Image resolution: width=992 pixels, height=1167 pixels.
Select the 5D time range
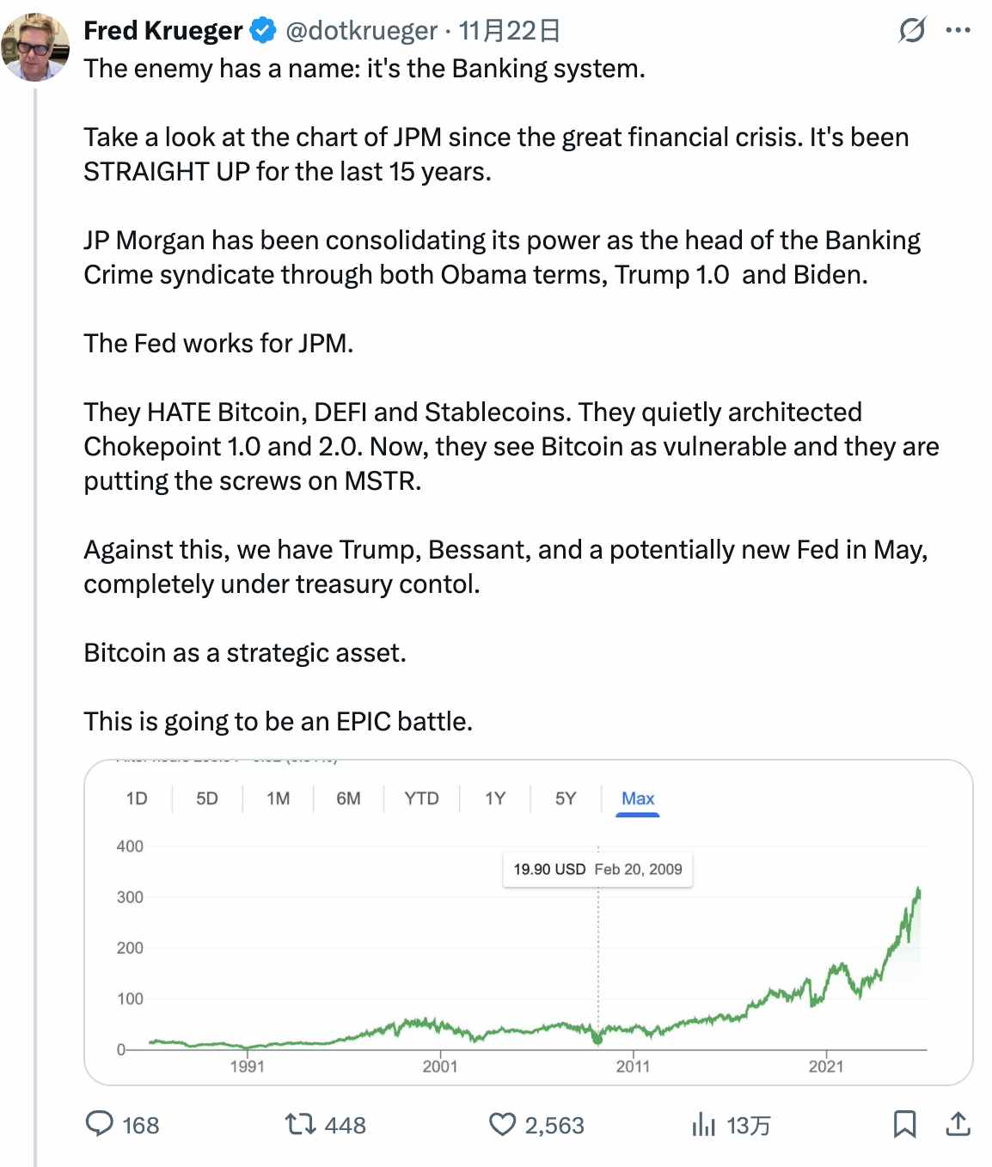click(x=206, y=798)
